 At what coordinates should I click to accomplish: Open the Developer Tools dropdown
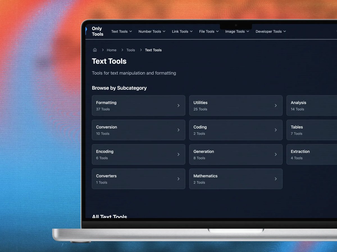pyautogui.click(x=271, y=32)
